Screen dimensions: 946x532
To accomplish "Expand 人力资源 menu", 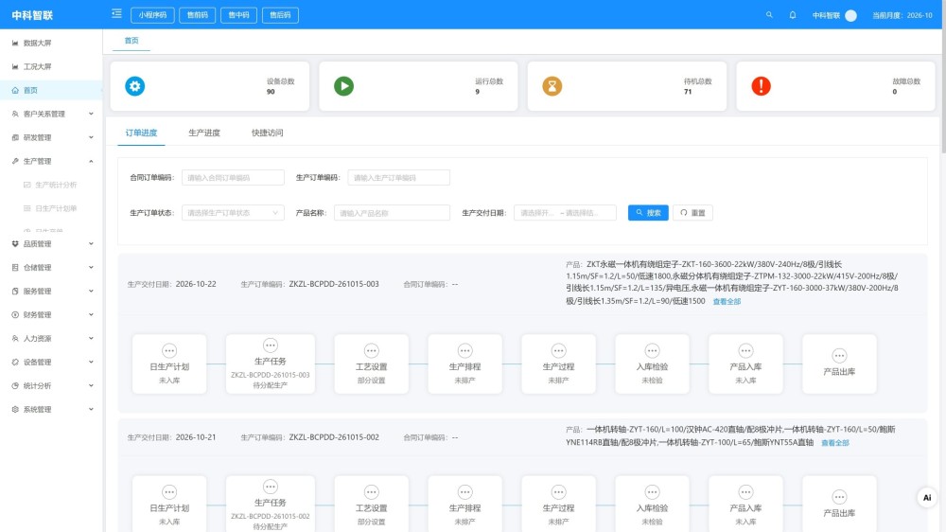I will point(51,338).
